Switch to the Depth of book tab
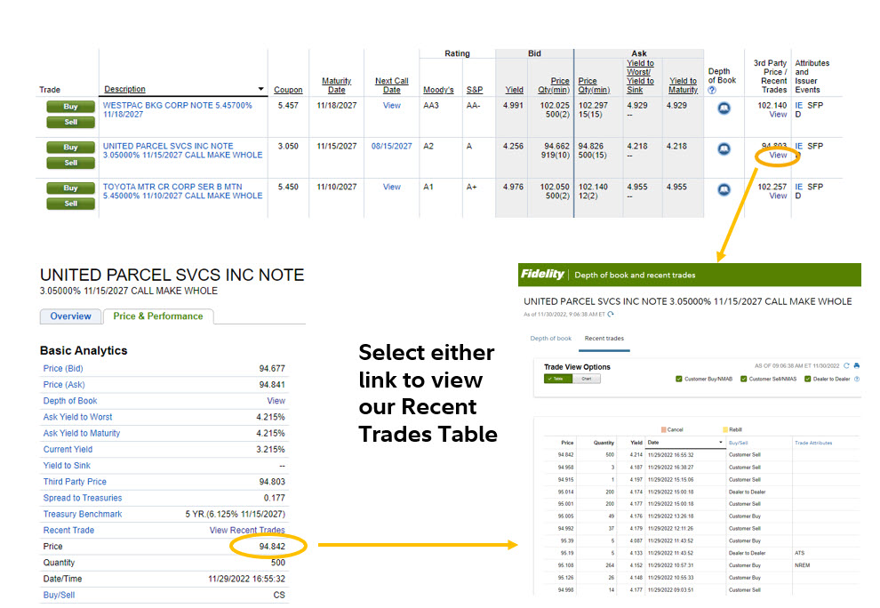880x608 pixels. tap(550, 339)
